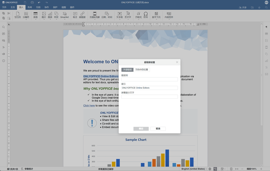Open the English (United States) language dropdown
270x171 pixels.
(194, 169)
